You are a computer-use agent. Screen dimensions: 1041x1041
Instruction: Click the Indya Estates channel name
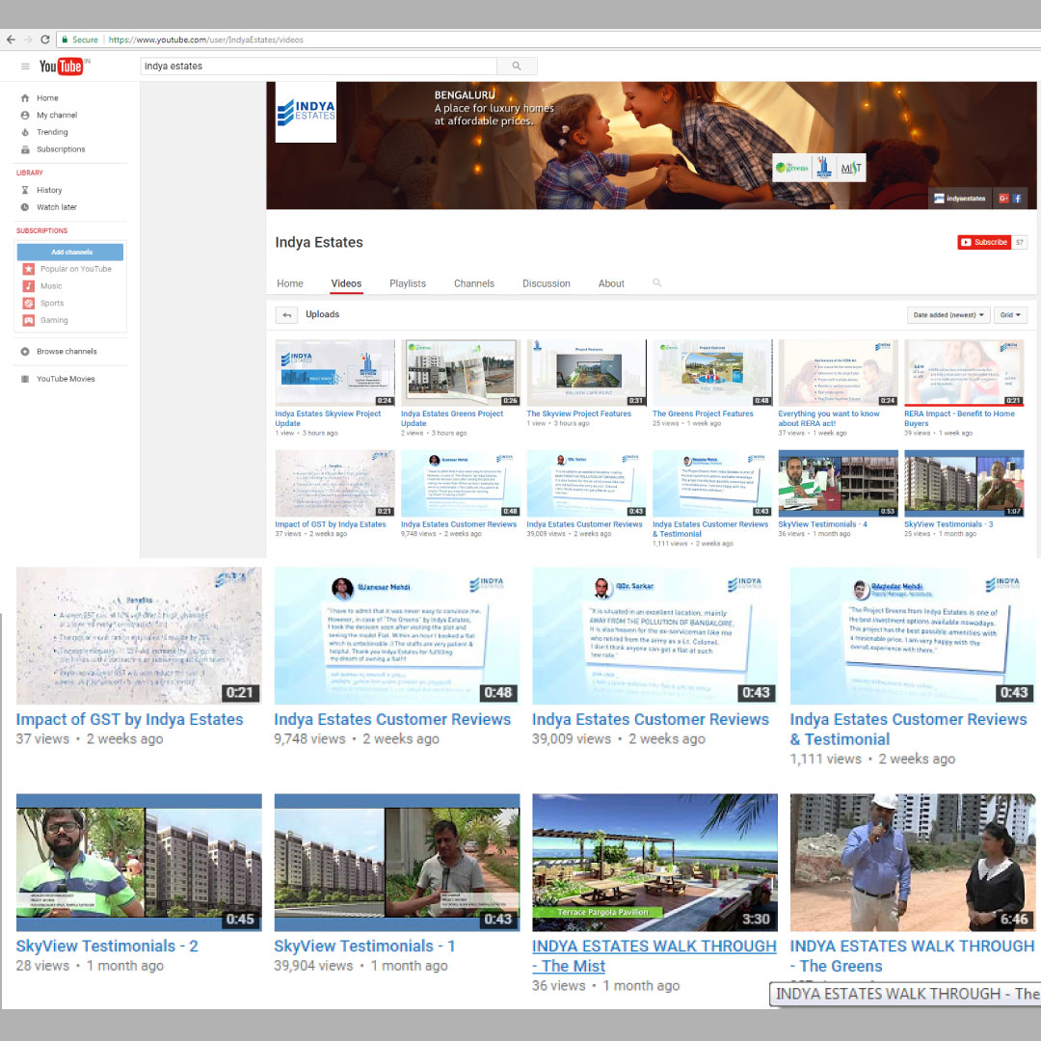point(319,242)
